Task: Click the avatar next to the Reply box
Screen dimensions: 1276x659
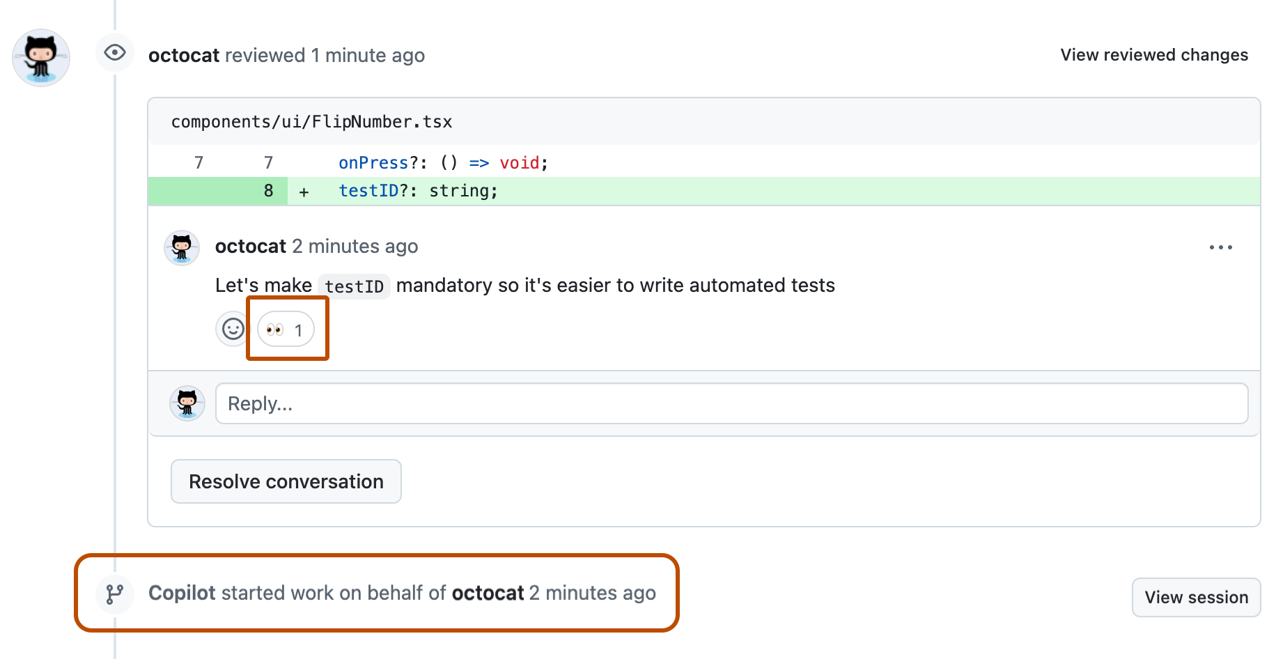Action: 187,403
